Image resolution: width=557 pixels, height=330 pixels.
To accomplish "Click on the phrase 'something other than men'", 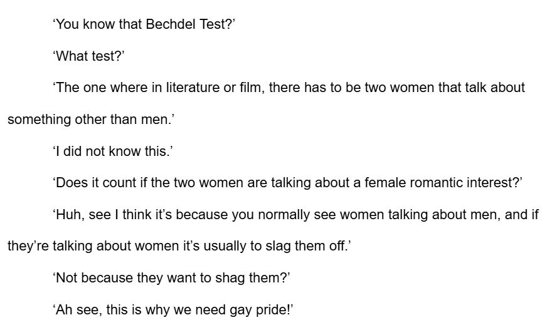I will coord(88,120).
